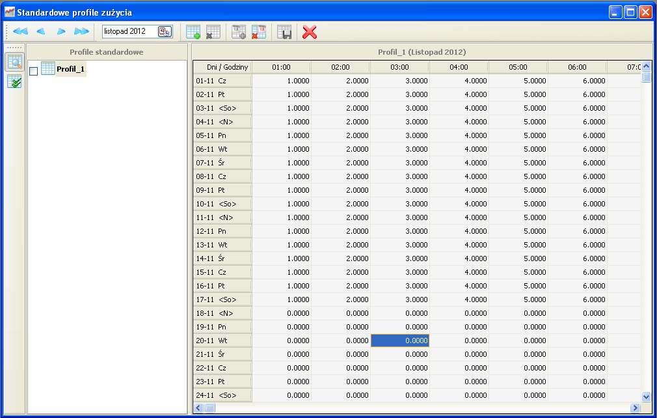Viewport: 657px width, 418px height.
Task: Save the profile using the floppy disk icon
Action: tap(284, 32)
